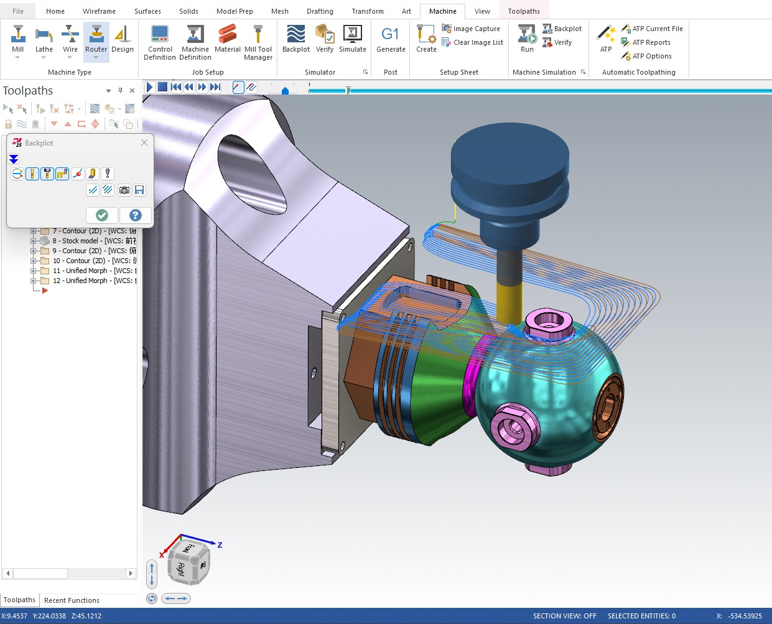Open ATP Reports
This screenshot has width=772, height=624.
[646, 42]
